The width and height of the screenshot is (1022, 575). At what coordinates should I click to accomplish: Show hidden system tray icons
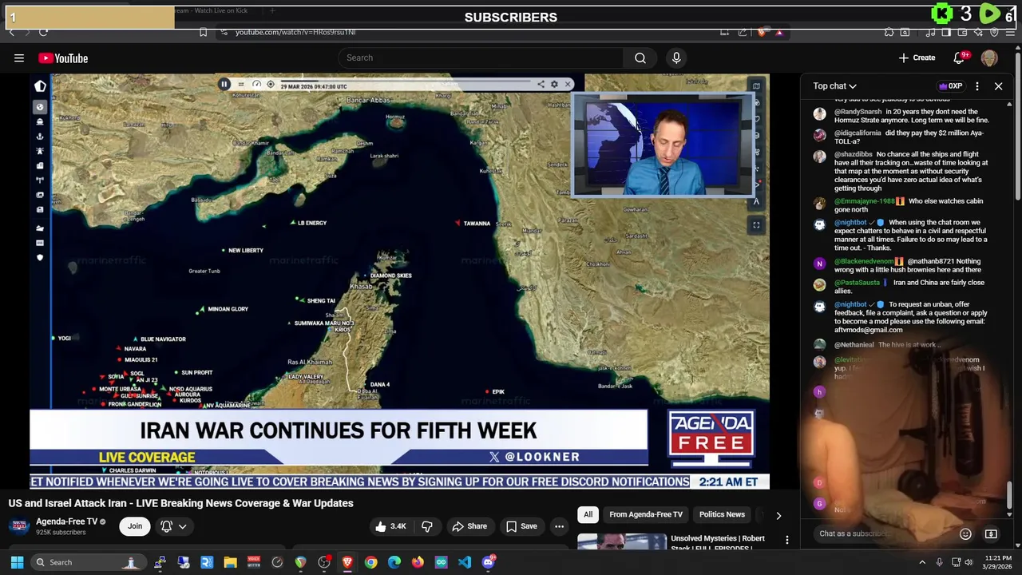click(922, 562)
